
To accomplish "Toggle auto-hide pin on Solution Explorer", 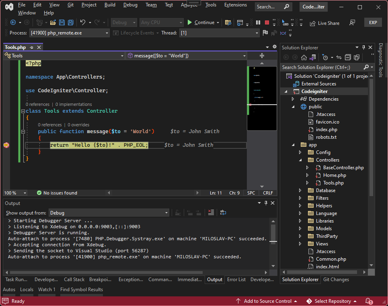I will point(363,48).
